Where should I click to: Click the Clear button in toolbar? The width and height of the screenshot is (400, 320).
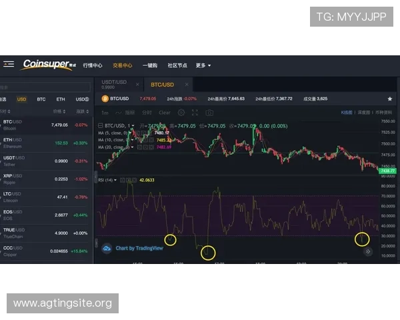click(165, 113)
